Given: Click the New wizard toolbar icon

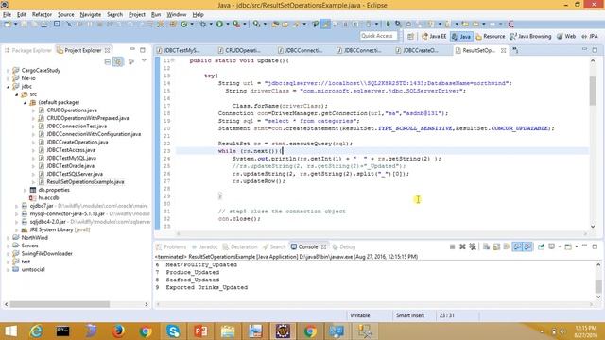Looking at the screenshot, I should click(x=8, y=25).
